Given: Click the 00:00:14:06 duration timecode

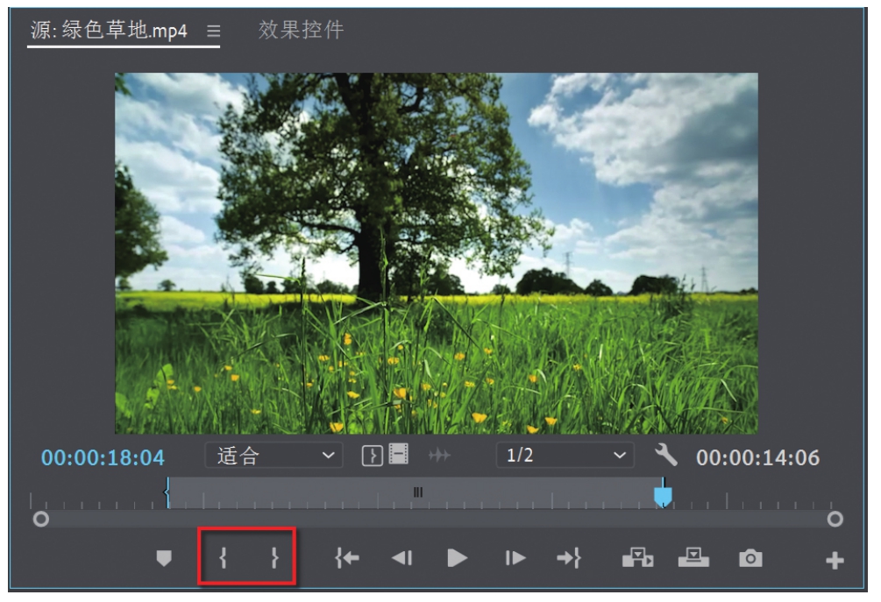Looking at the screenshot, I should [757, 457].
